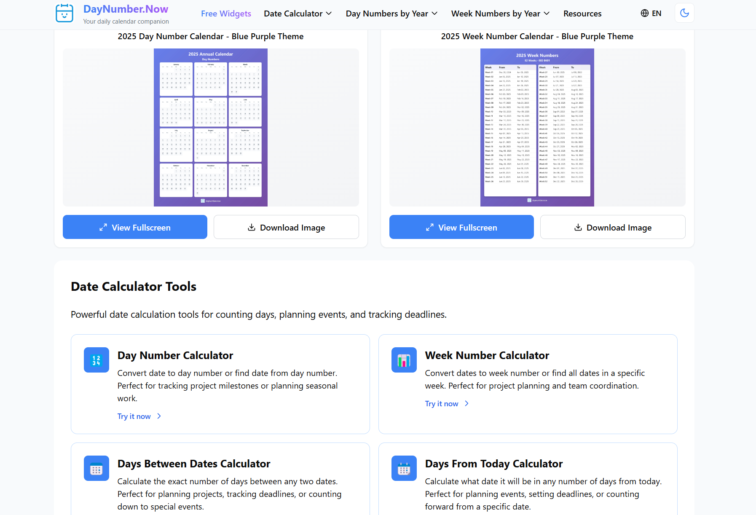
Task: Open the Resources menu item
Action: click(x=582, y=13)
